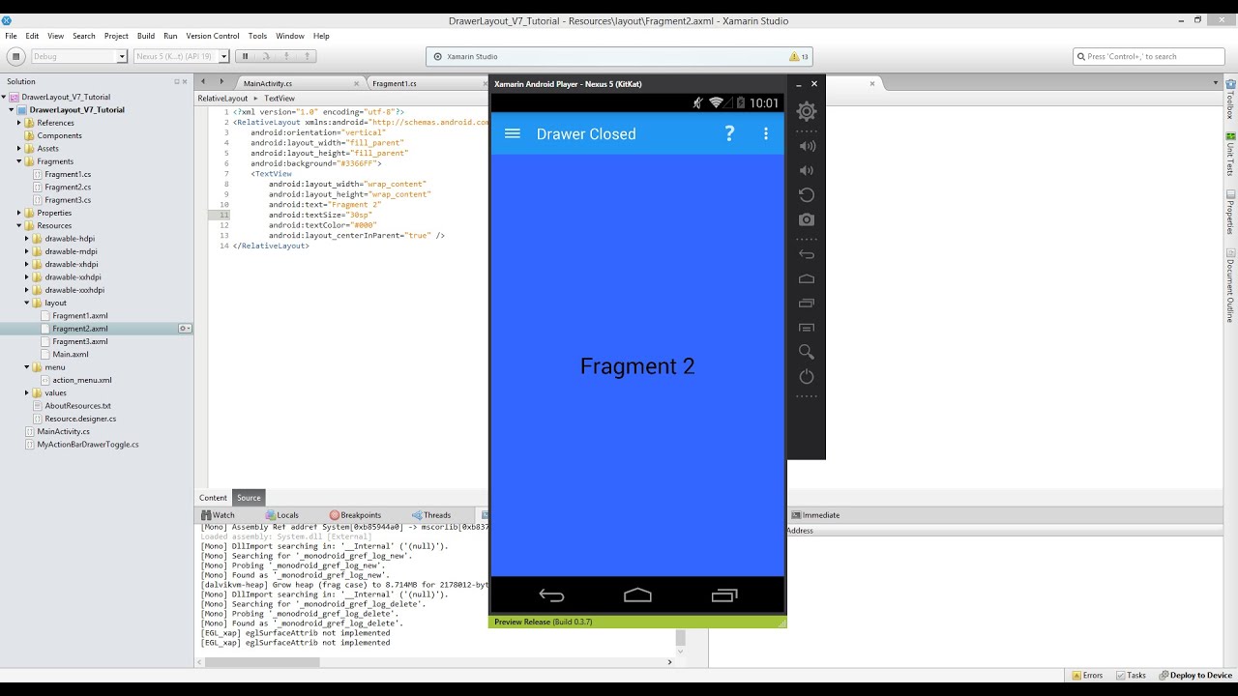Switch to the Fragment1.cs tab

395,83
